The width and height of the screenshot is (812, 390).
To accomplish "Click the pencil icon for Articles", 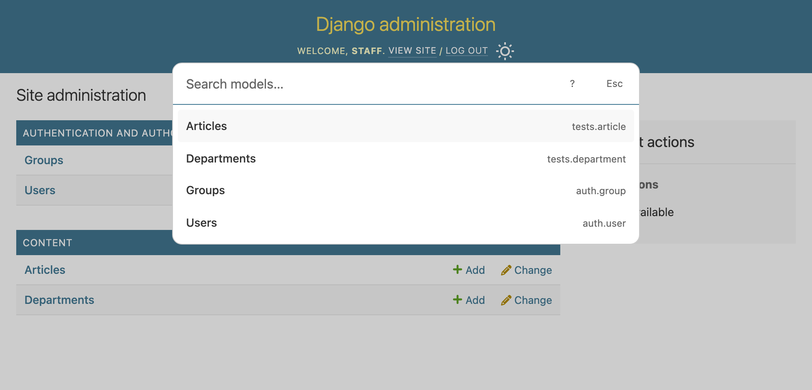I will [506, 270].
